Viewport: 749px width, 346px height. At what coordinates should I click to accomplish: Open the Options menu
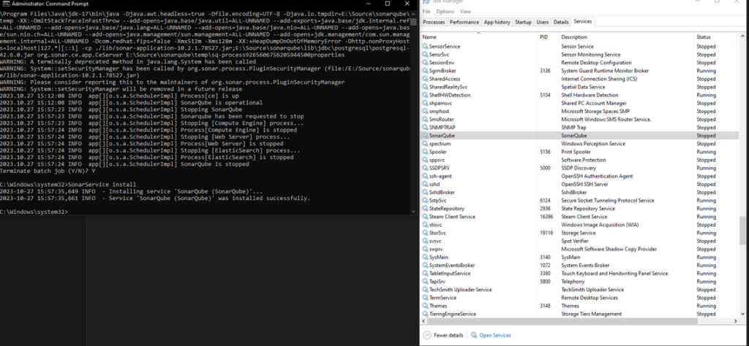tap(445, 12)
